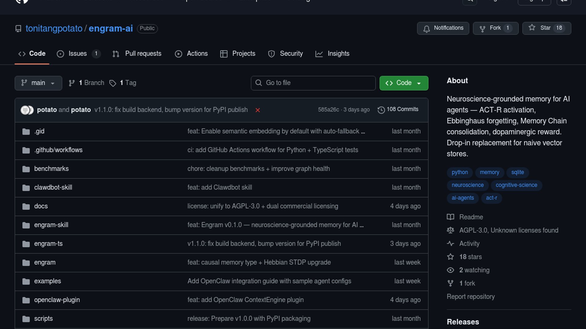Screen dimensions: 586x329
Task: Click the neuroscience topic tag
Action: coord(467,185)
